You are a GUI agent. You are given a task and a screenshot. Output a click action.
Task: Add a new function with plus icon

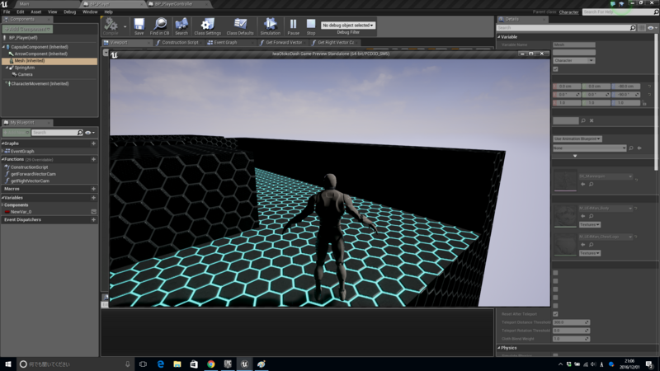pyautogui.click(x=93, y=159)
